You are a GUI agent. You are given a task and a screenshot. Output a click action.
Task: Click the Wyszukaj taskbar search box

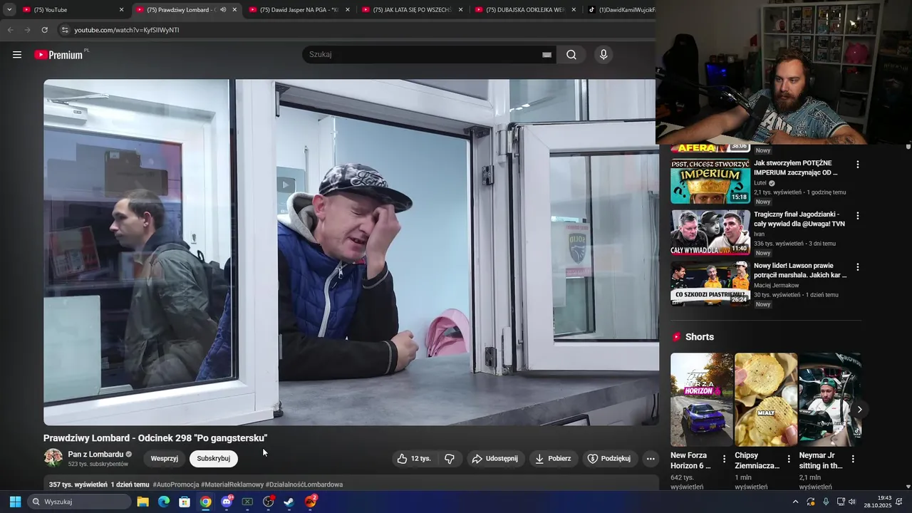pyautogui.click(x=80, y=502)
